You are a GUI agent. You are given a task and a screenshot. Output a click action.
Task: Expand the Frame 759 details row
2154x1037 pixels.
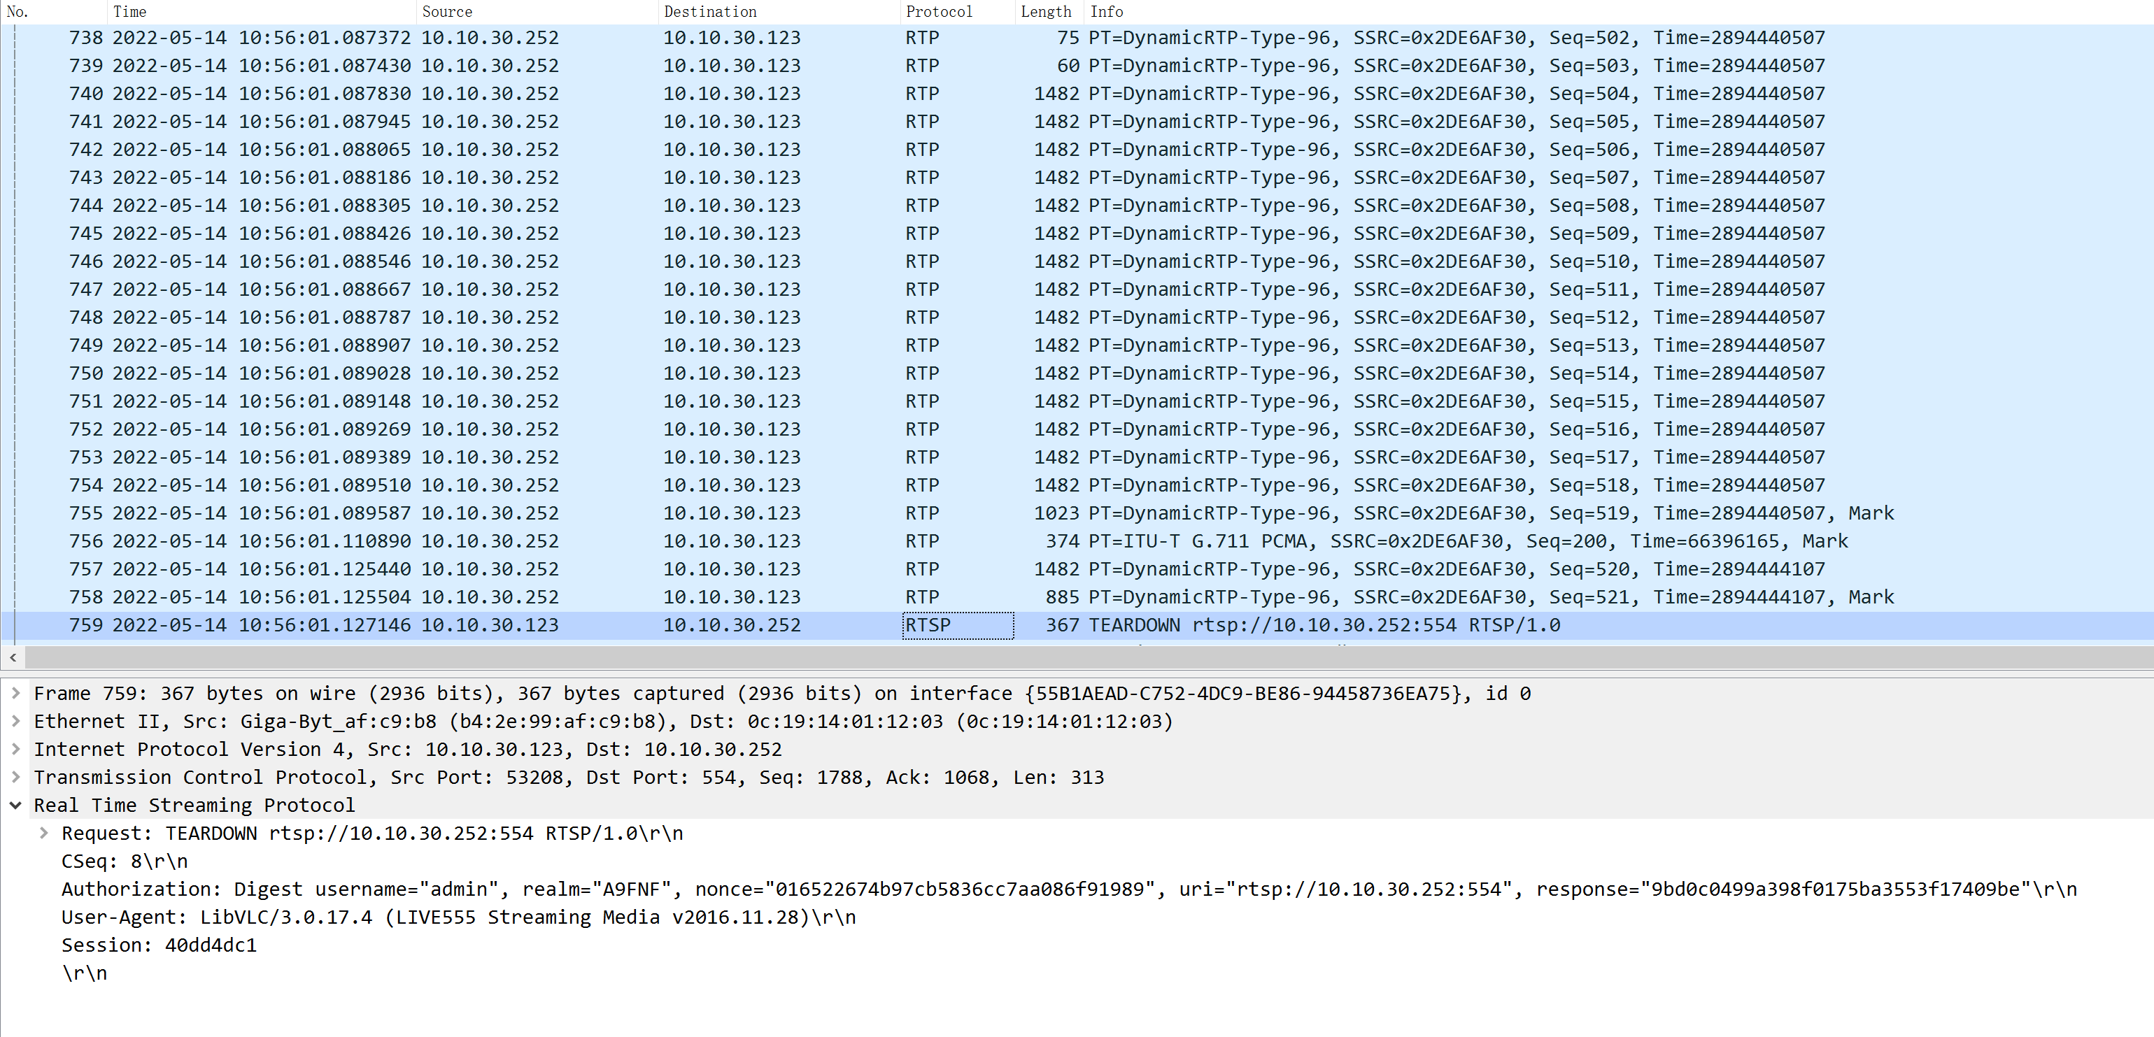(15, 694)
